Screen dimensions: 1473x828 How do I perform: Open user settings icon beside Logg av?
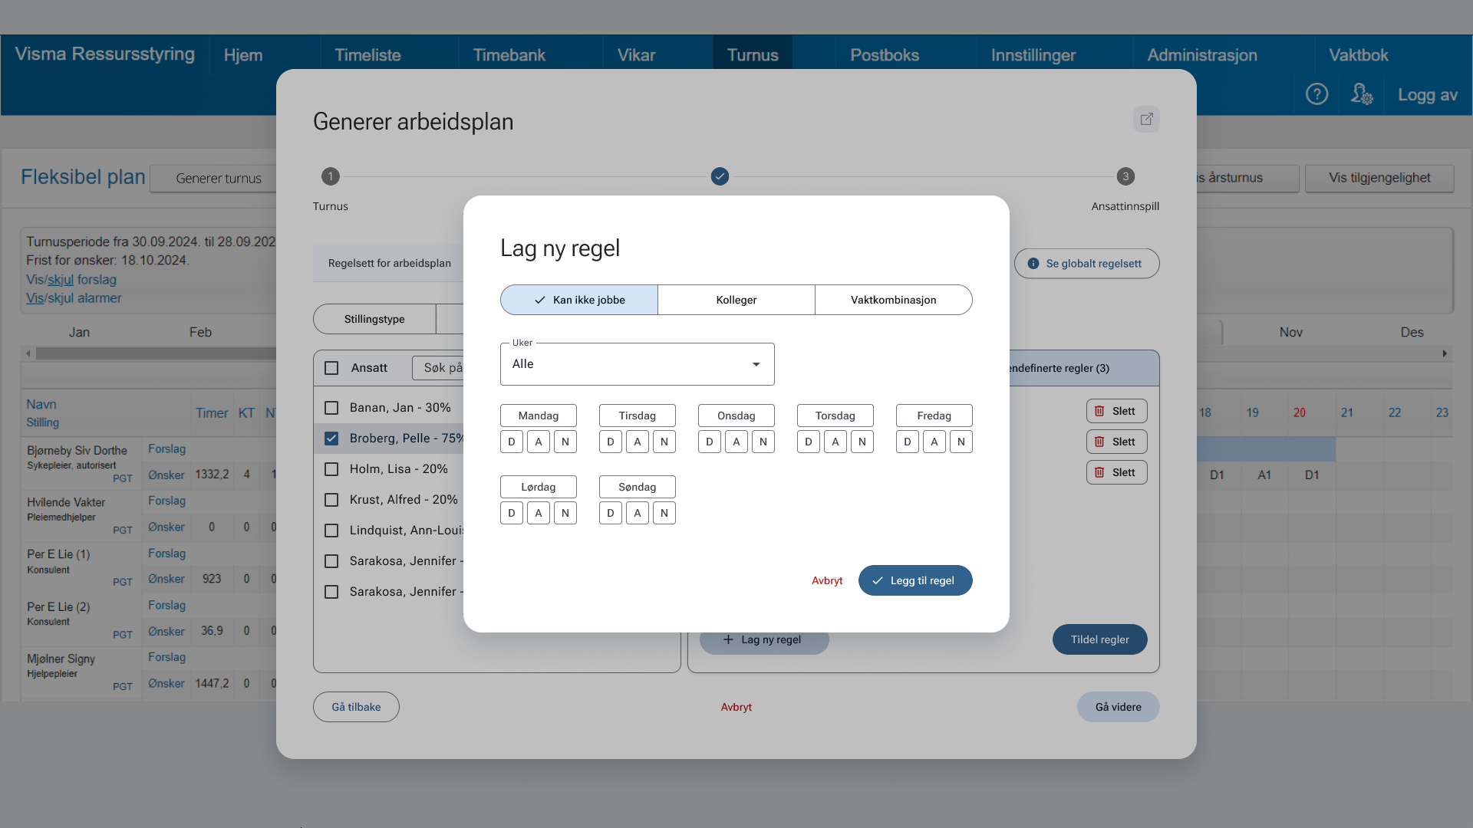(1362, 94)
